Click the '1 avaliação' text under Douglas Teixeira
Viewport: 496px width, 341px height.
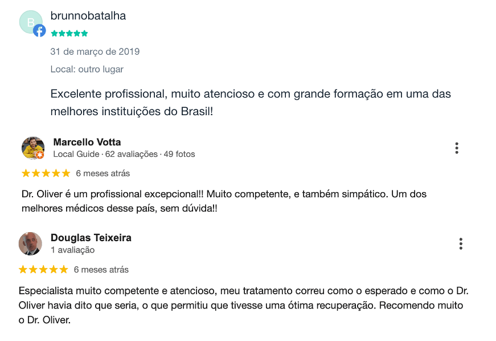click(x=73, y=250)
